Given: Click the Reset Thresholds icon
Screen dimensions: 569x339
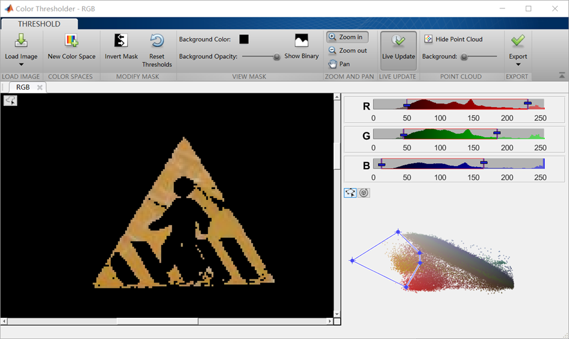Looking at the screenshot, I should pyautogui.click(x=157, y=40).
